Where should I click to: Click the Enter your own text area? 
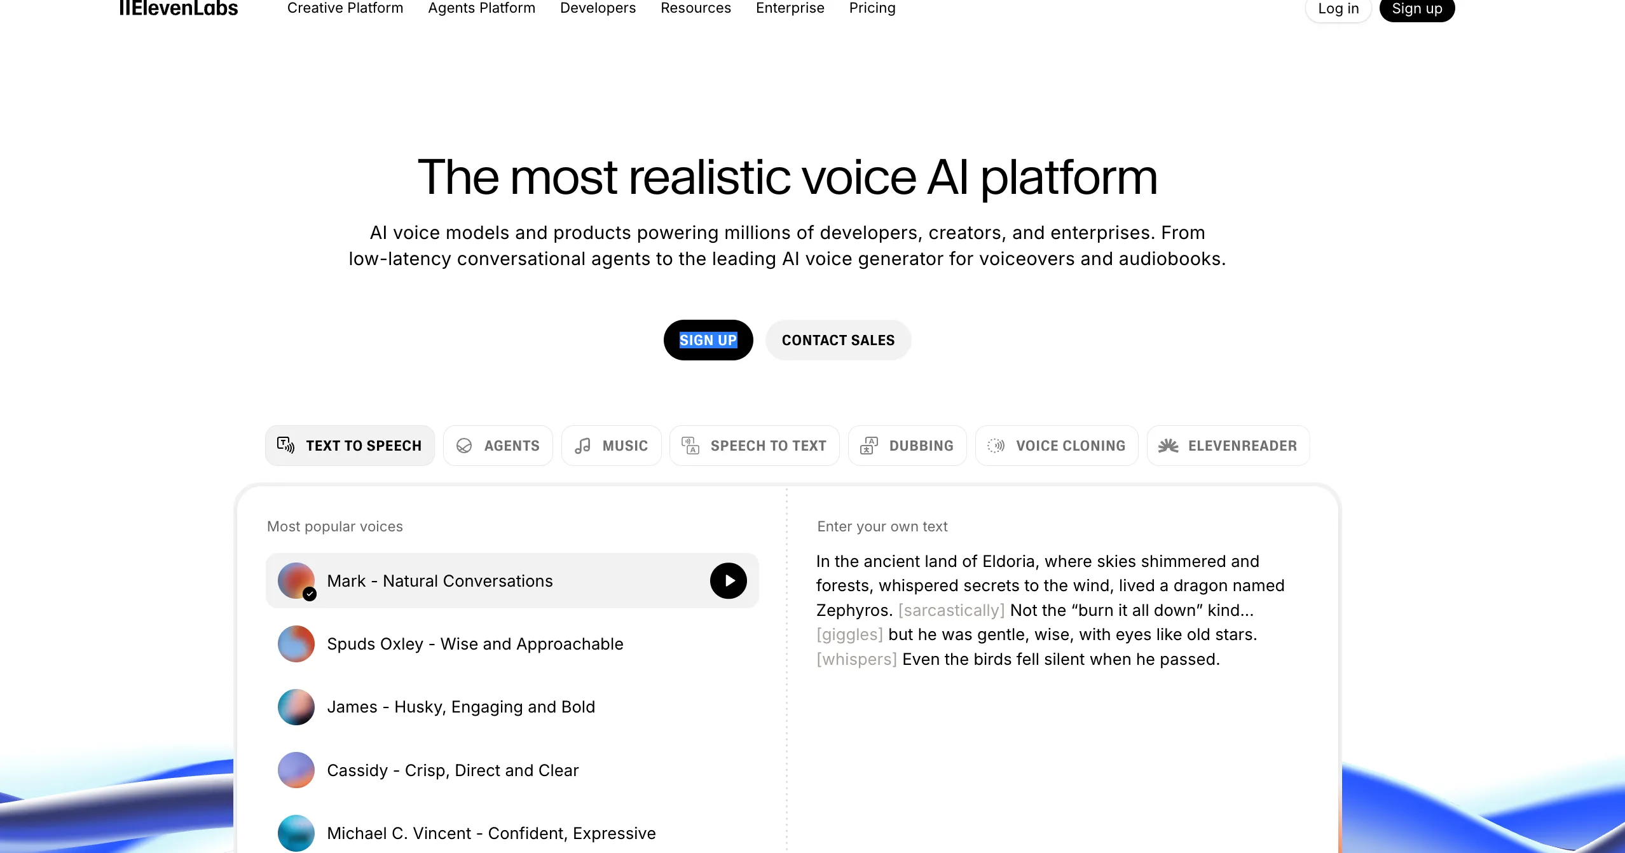1052,610
